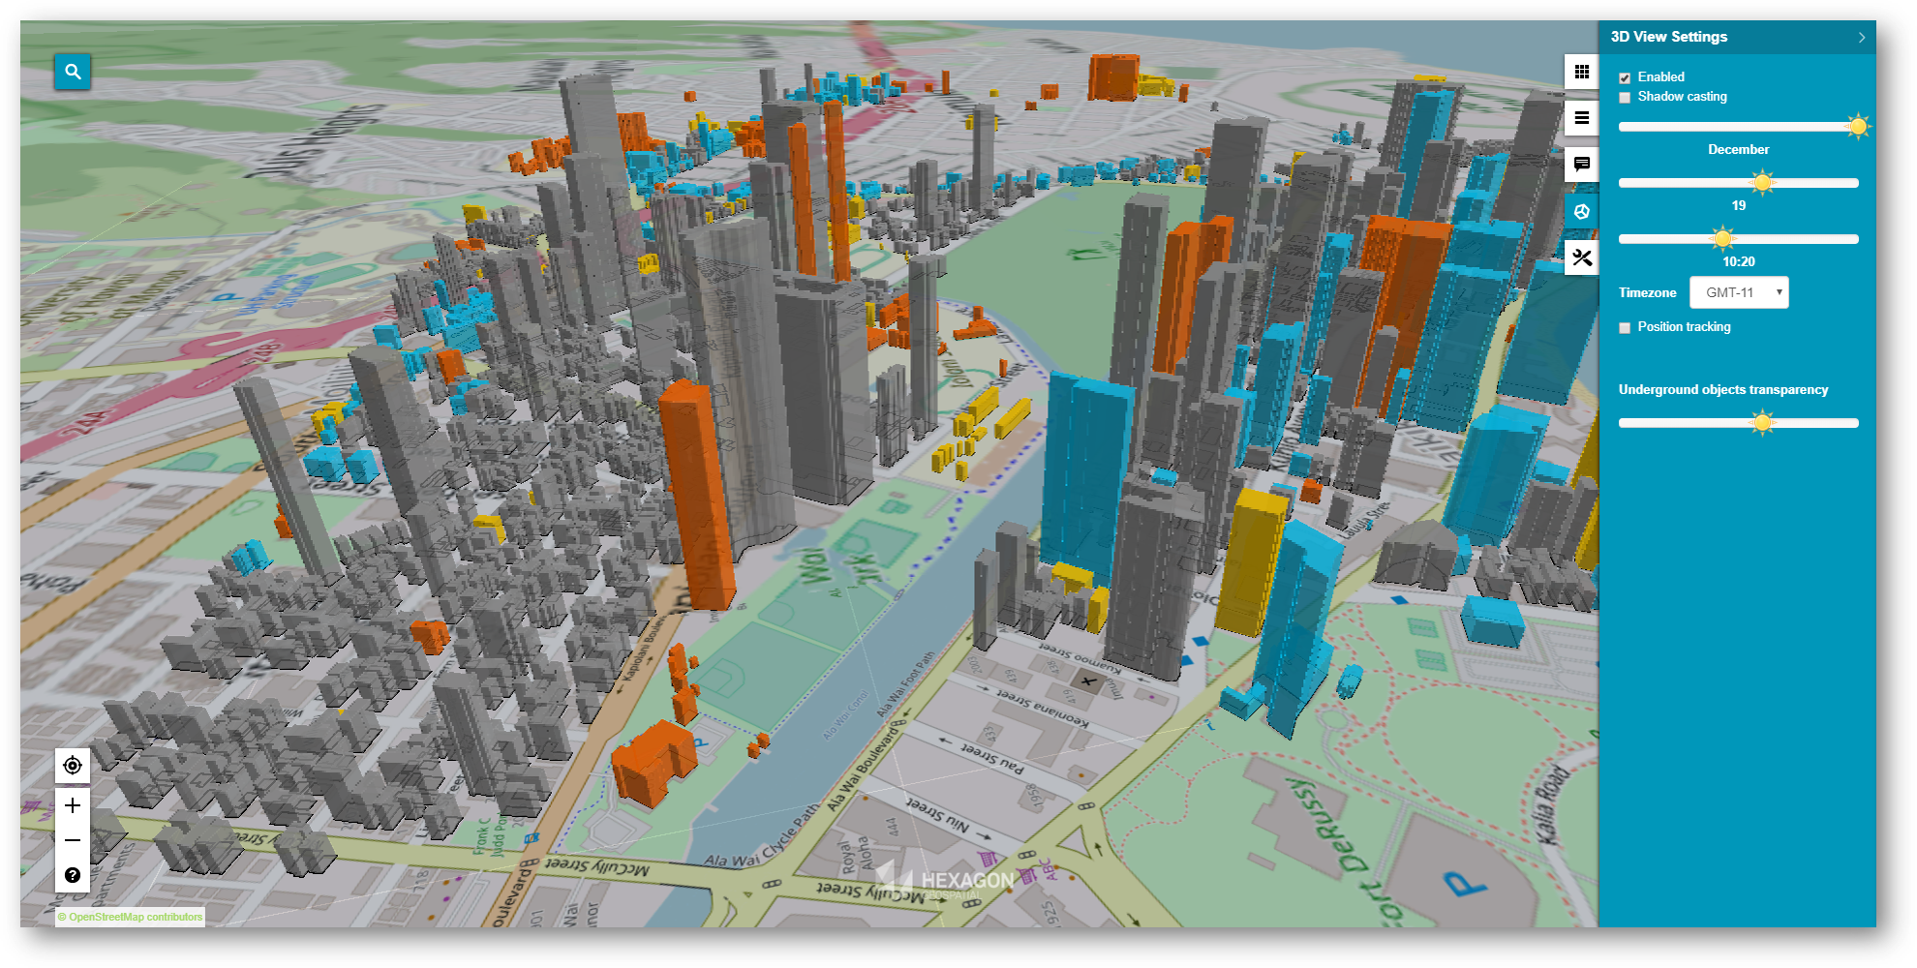Open the layers list menu icon
Viewport: 1917px width, 968px height.
pos(1581,118)
